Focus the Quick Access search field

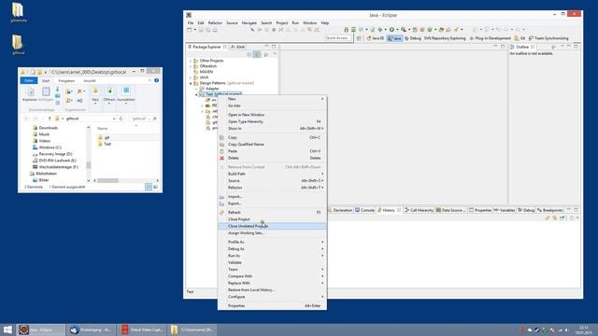click(x=338, y=38)
